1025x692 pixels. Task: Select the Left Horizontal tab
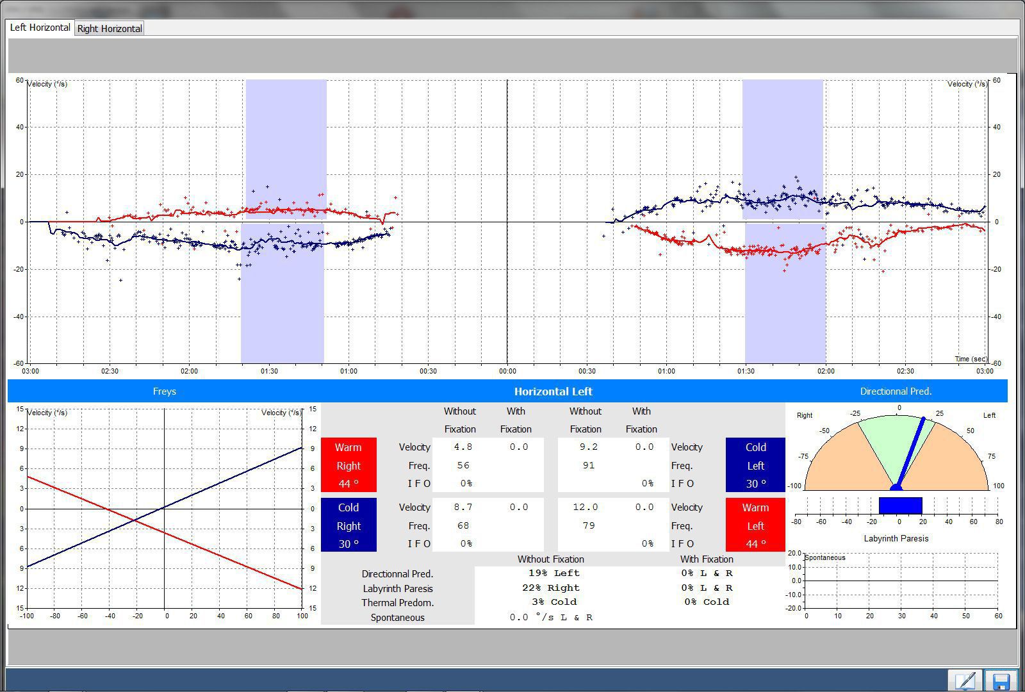(39, 28)
